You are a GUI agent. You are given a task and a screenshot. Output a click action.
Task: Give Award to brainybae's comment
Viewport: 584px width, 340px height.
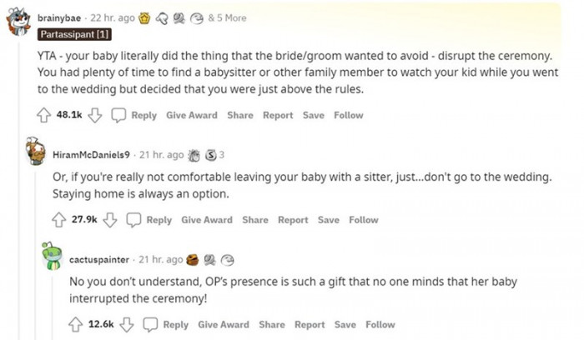(x=191, y=116)
